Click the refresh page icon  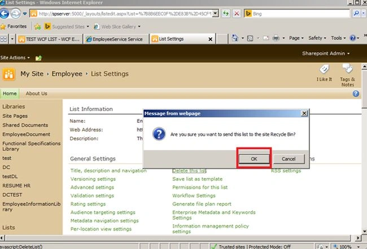pyautogui.click(x=226, y=14)
